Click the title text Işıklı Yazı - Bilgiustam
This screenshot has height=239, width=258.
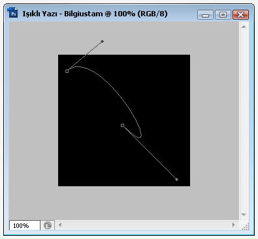63,14
